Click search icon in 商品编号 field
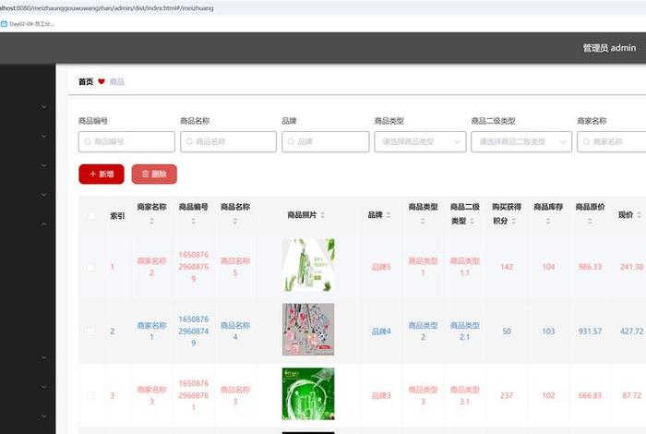This screenshot has height=434, width=646. (88, 142)
